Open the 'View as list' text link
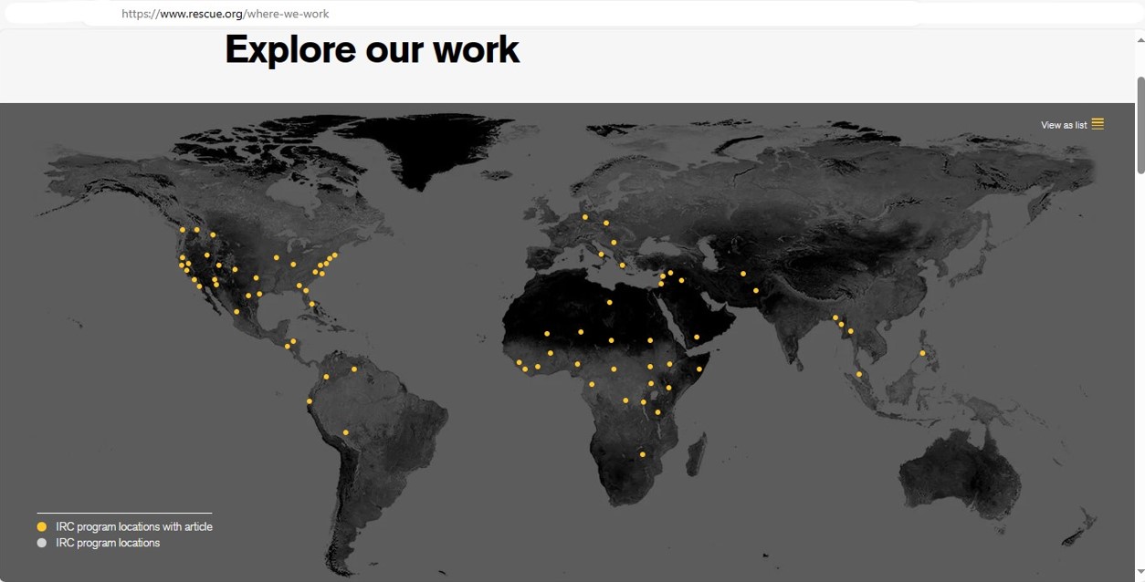The width and height of the screenshot is (1145, 582). (x=1064, y=125)
